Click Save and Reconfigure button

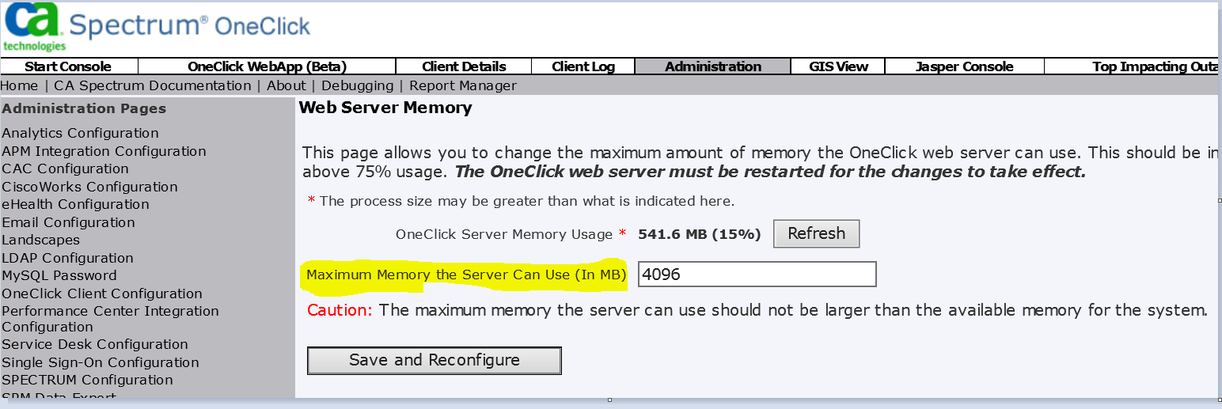coord(434,360)
